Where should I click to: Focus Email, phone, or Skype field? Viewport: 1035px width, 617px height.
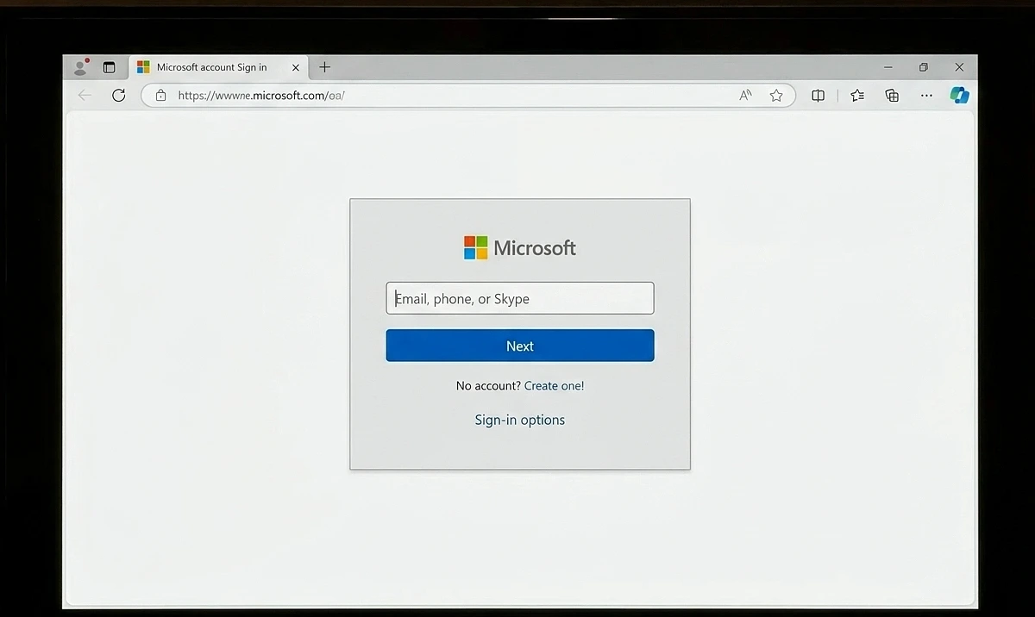(x=520, y=298)
